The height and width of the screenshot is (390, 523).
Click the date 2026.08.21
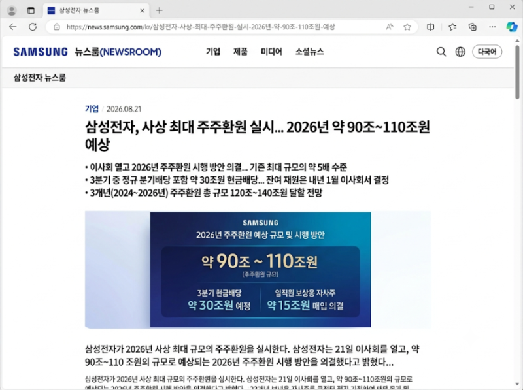[x=124, y=109]
